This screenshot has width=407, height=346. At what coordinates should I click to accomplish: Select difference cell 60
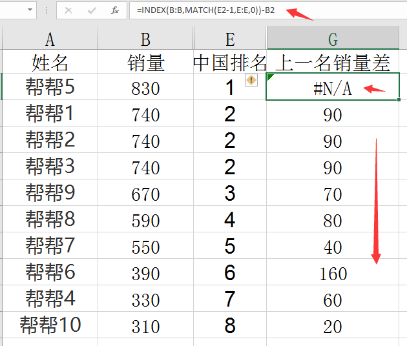click(333, 298)
